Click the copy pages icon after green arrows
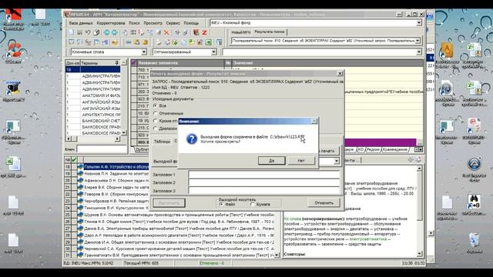Screen dimensions: 493x277 [x=125, y=32]
